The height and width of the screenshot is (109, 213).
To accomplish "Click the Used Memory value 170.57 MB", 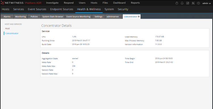I will [160, 37].
